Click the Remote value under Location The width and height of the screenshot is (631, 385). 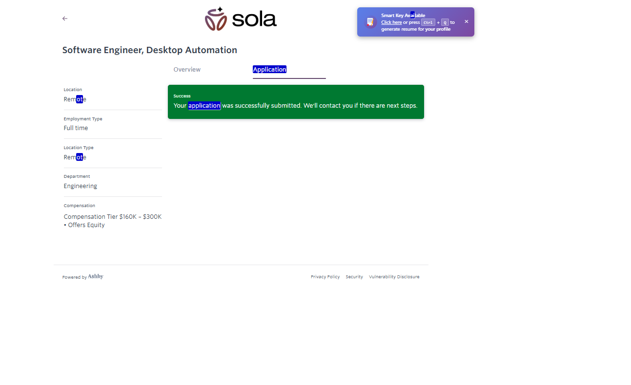[75, 99]
